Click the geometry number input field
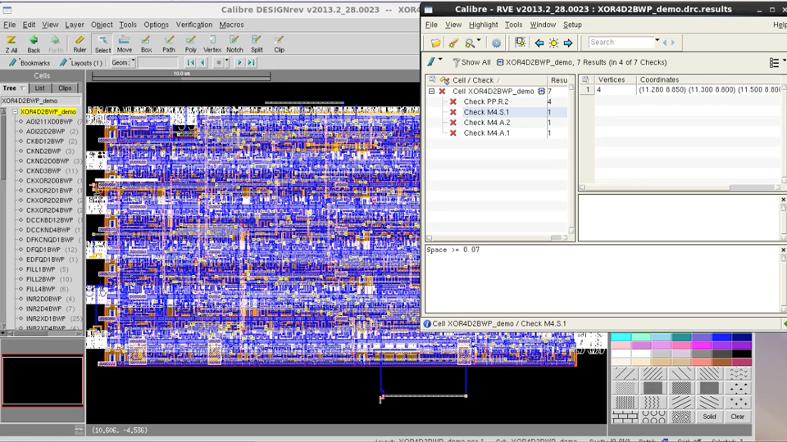The height and width of the screenshot is (442, 787). [x=157, y=63]
